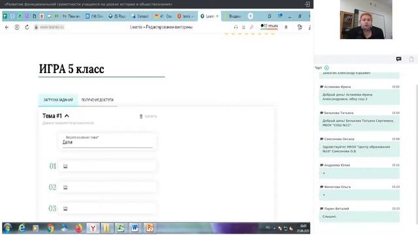Open the media player taskbar icon
418x235 pixels.
tap(36, 228)
